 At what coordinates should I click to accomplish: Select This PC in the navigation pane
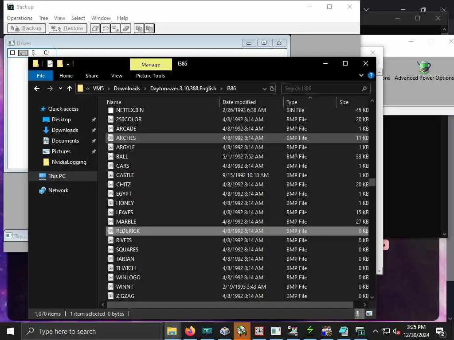(57, 176)
